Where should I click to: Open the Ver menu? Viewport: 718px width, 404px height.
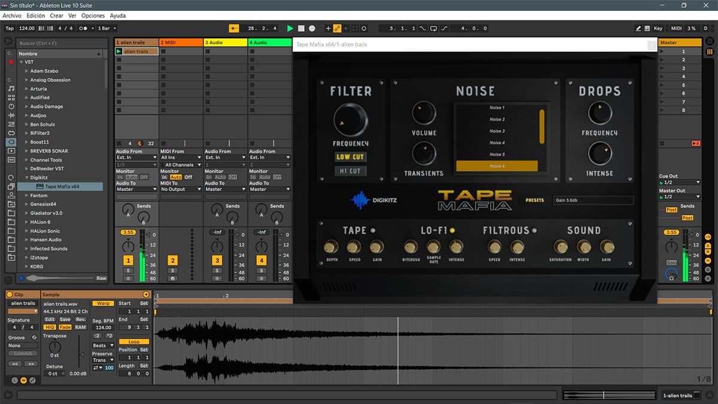(x=72, y=16)
